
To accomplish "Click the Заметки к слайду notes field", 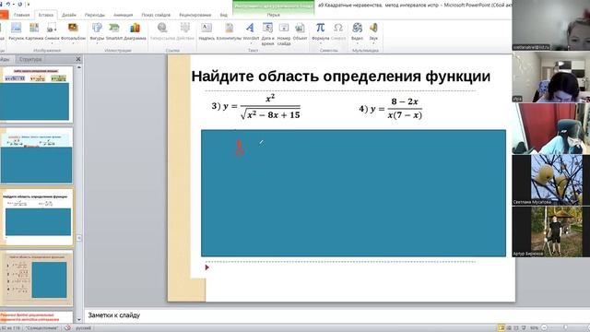I will (x=299, y=315).
